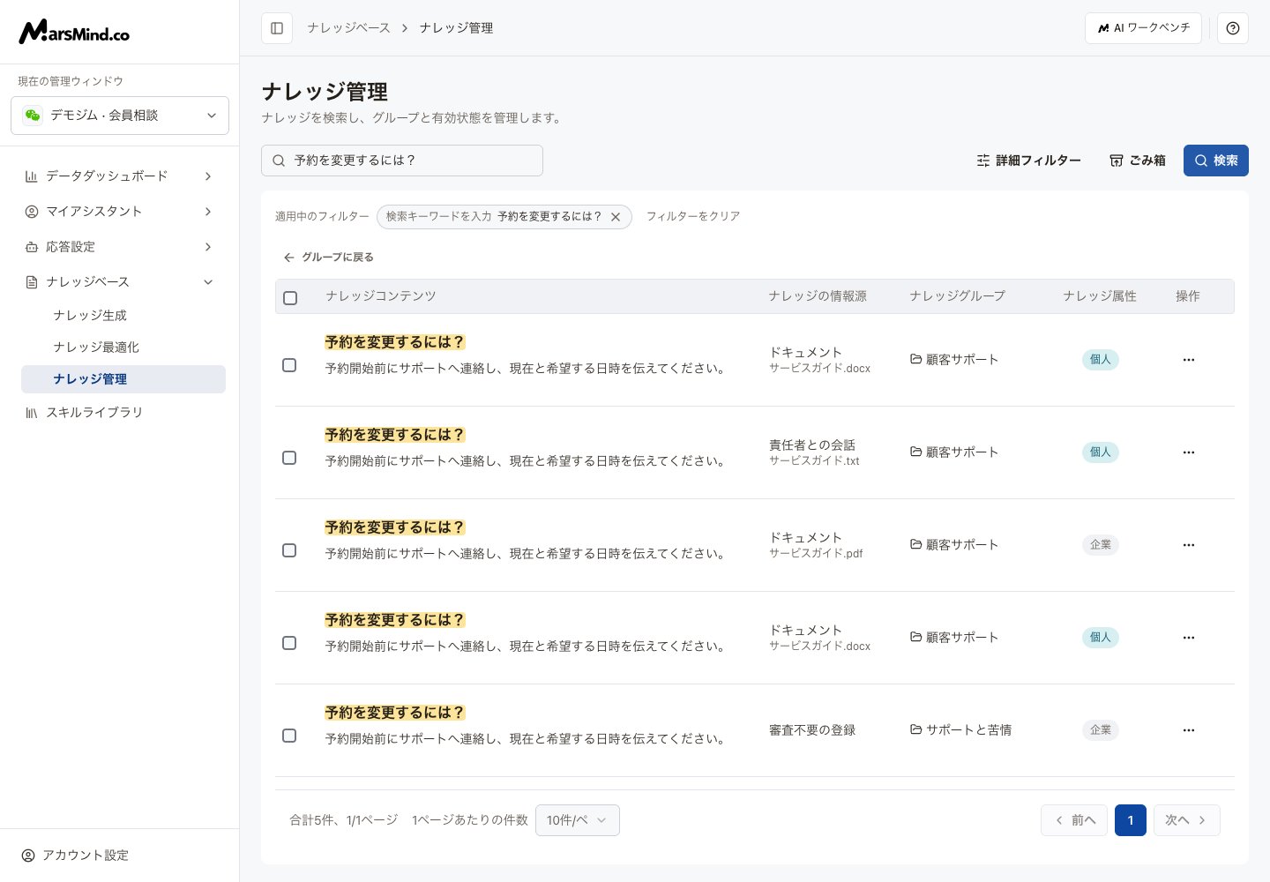1270x882 pixels.
Task: Go to the 次へ next page button
Action: pos(1187,820)
